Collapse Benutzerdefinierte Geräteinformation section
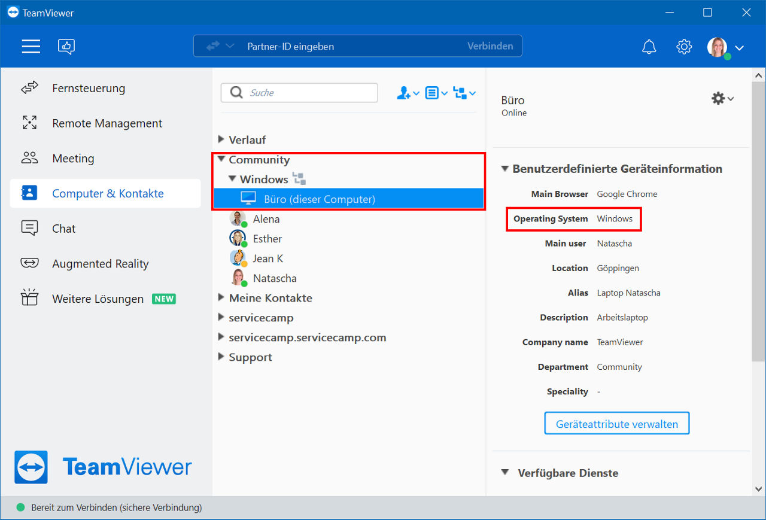The height and width of the screenshot is (520, 766). [505, 169]
